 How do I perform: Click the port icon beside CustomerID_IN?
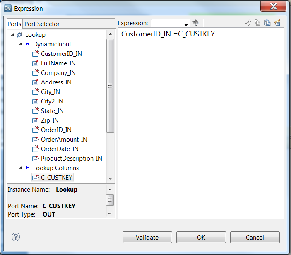pos(35,54)
